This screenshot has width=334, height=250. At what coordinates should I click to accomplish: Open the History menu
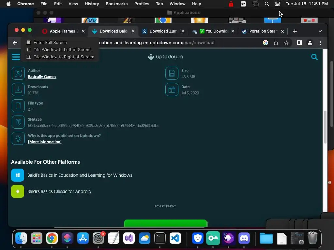(92, 4)
